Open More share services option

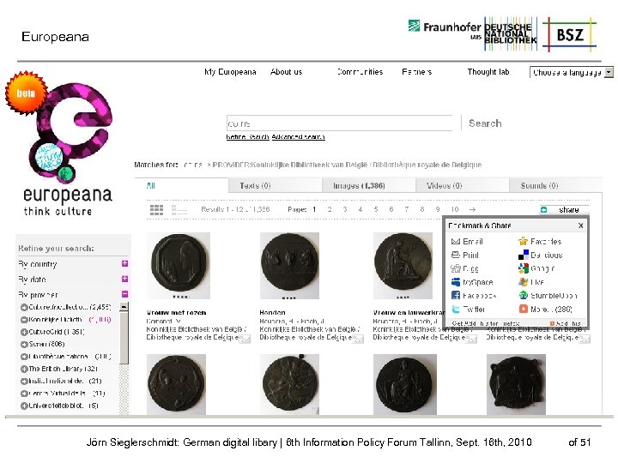[546, 309]
